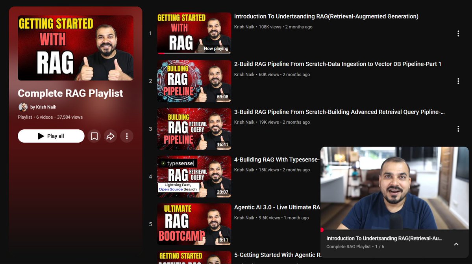Viewport: 472px width, 264px height.
Task: Click the miniplayer video preview
Action: coord(394,188)
